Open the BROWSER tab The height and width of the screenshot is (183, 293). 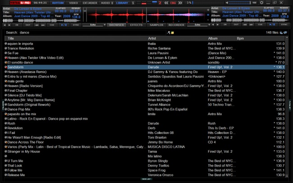(117, 25)
